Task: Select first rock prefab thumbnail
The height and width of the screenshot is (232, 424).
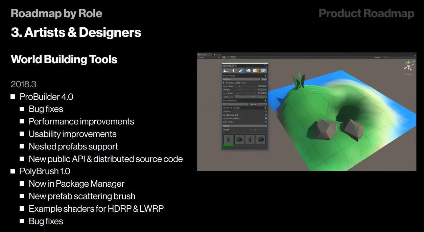Action: click(239, 139)
